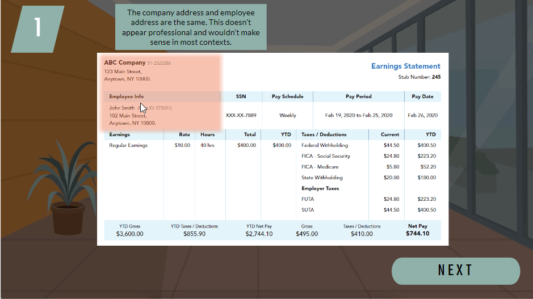The image size is (533, 299).
Task: Click the callout about matching addresses
Action: click(x=191, y=27)
